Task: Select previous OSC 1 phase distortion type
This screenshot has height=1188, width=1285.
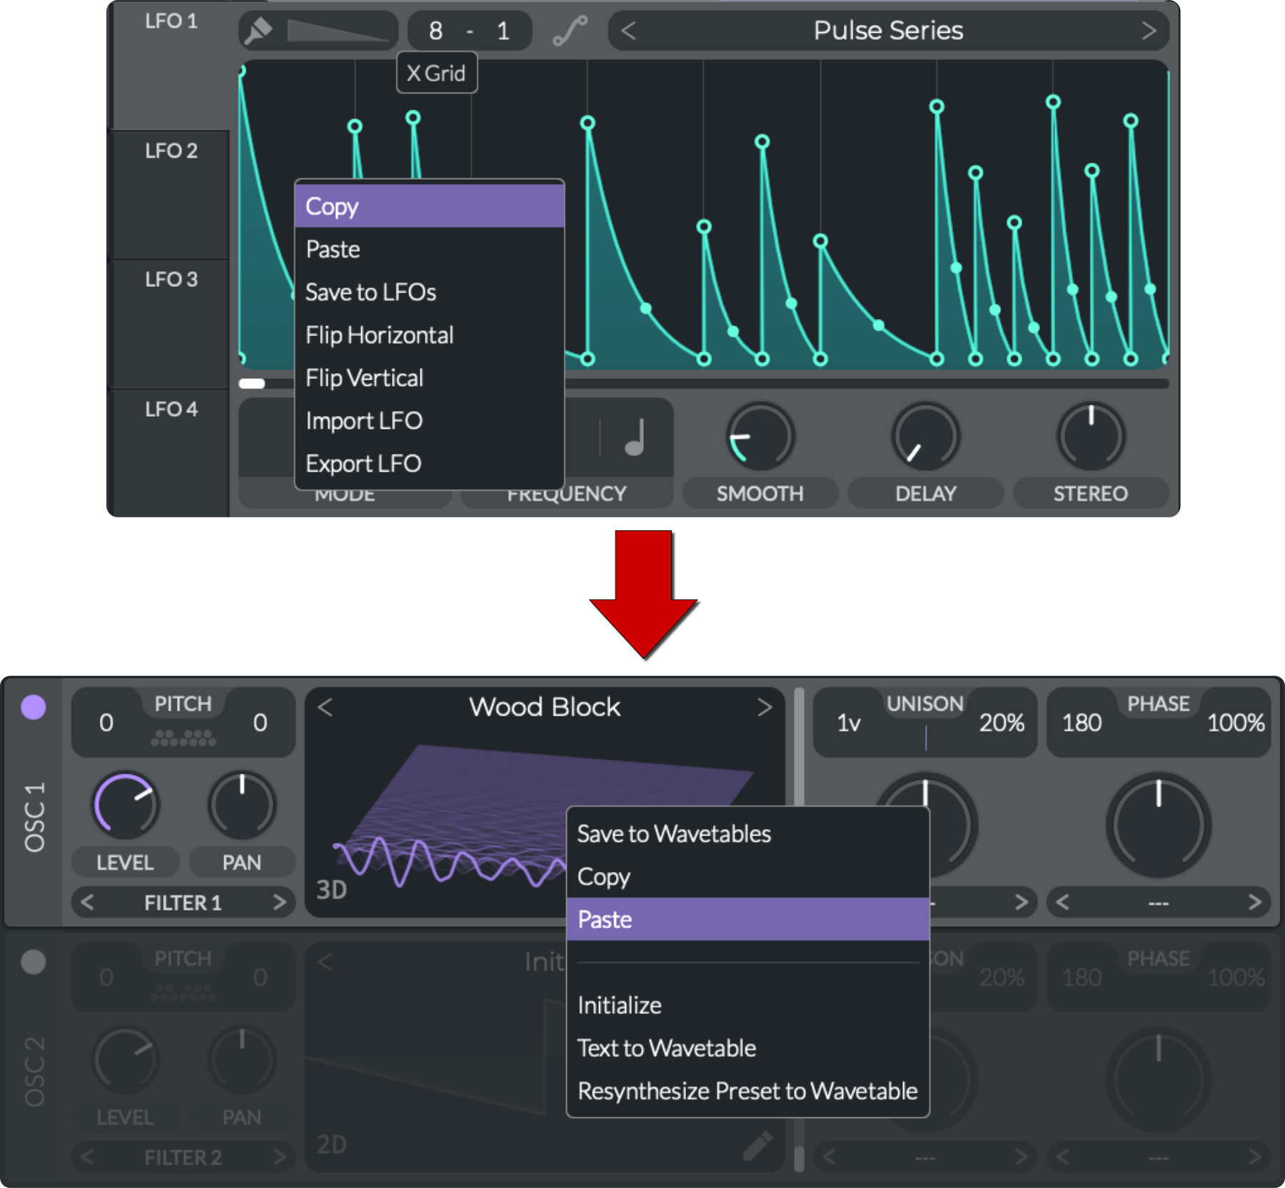Action: click(1063, 903)
